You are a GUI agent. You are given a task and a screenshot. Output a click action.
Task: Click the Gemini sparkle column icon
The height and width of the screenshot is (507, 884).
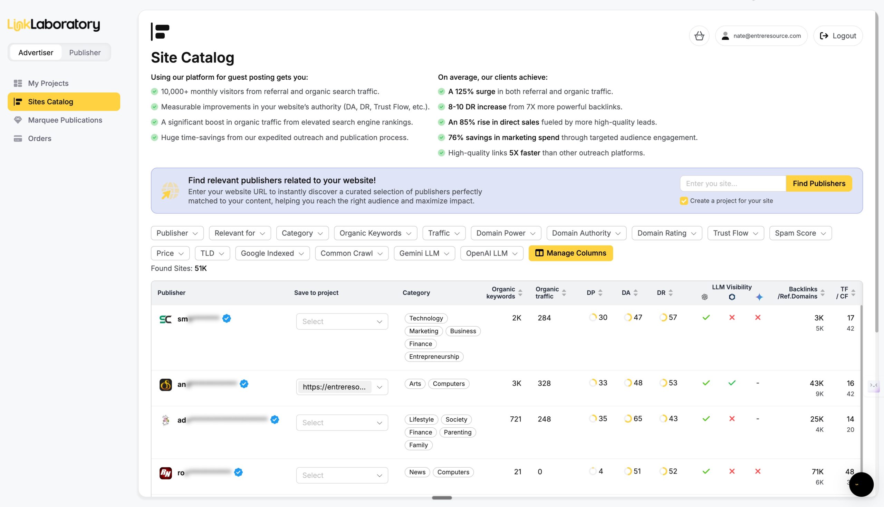point(759,297)
